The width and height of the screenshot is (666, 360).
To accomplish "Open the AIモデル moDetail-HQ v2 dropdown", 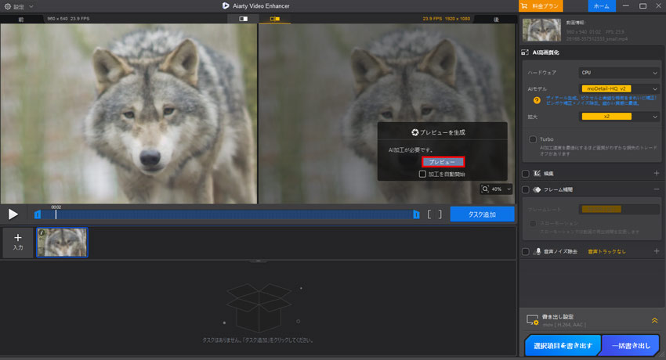I will pos(619,88).
